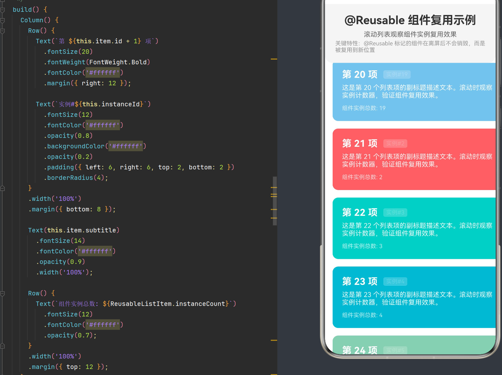Place cursor on '.margin({ top: 12 });' line
This screenshot has height=375, width=502.
click(x=68, y=367)
